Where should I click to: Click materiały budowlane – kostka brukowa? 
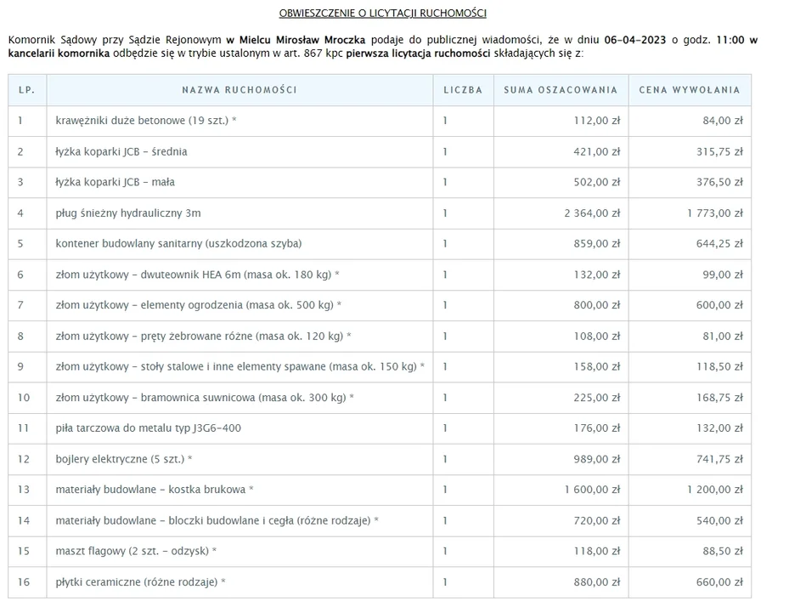(x=155, y=490)
